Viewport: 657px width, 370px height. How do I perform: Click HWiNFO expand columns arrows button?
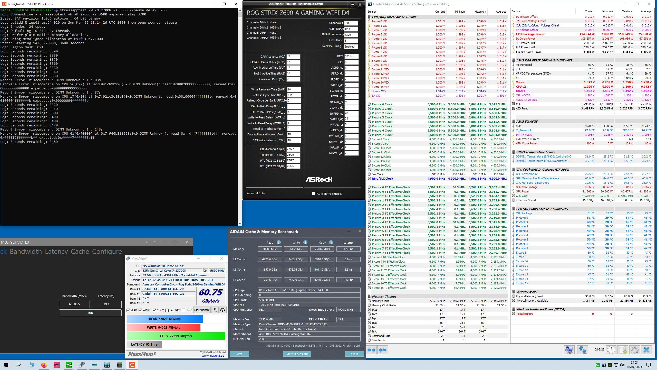tap(371, 350)
